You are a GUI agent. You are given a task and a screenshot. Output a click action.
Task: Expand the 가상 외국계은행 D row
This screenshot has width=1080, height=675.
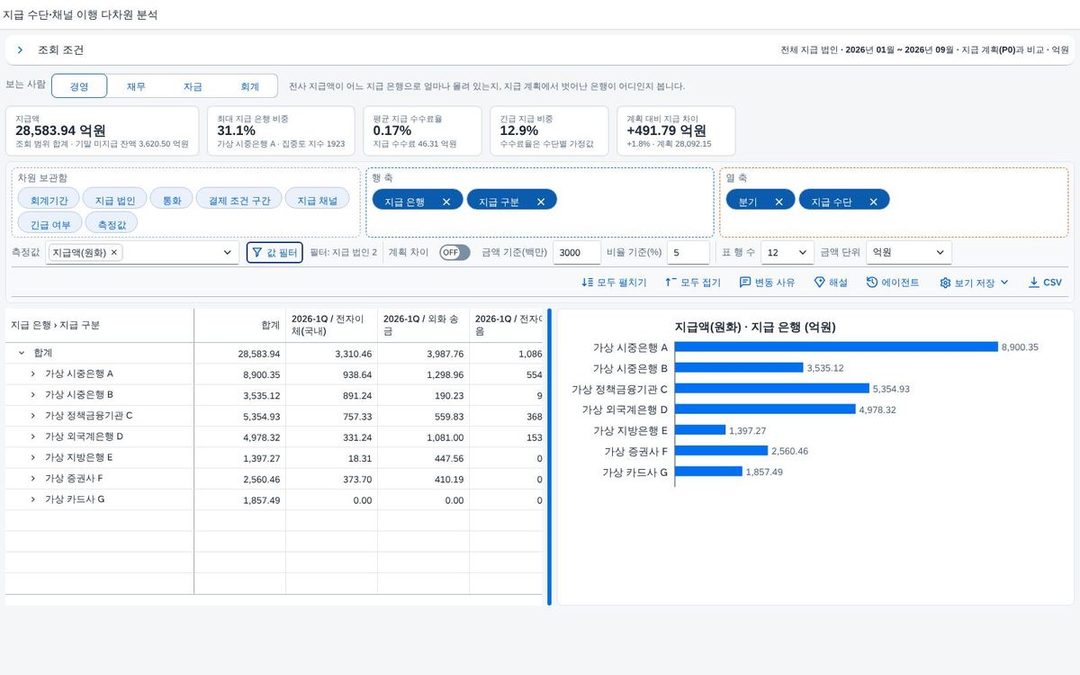pyautogui.click(x=33, y=436)
